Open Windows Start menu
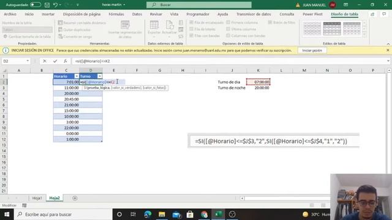This screenshot has height=220, width=392. 7,215
